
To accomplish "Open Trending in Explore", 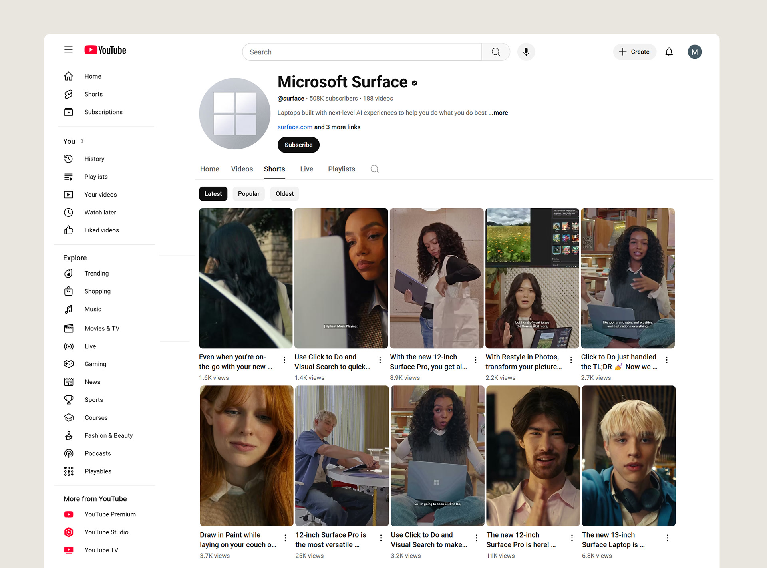I will coord(97,273).
